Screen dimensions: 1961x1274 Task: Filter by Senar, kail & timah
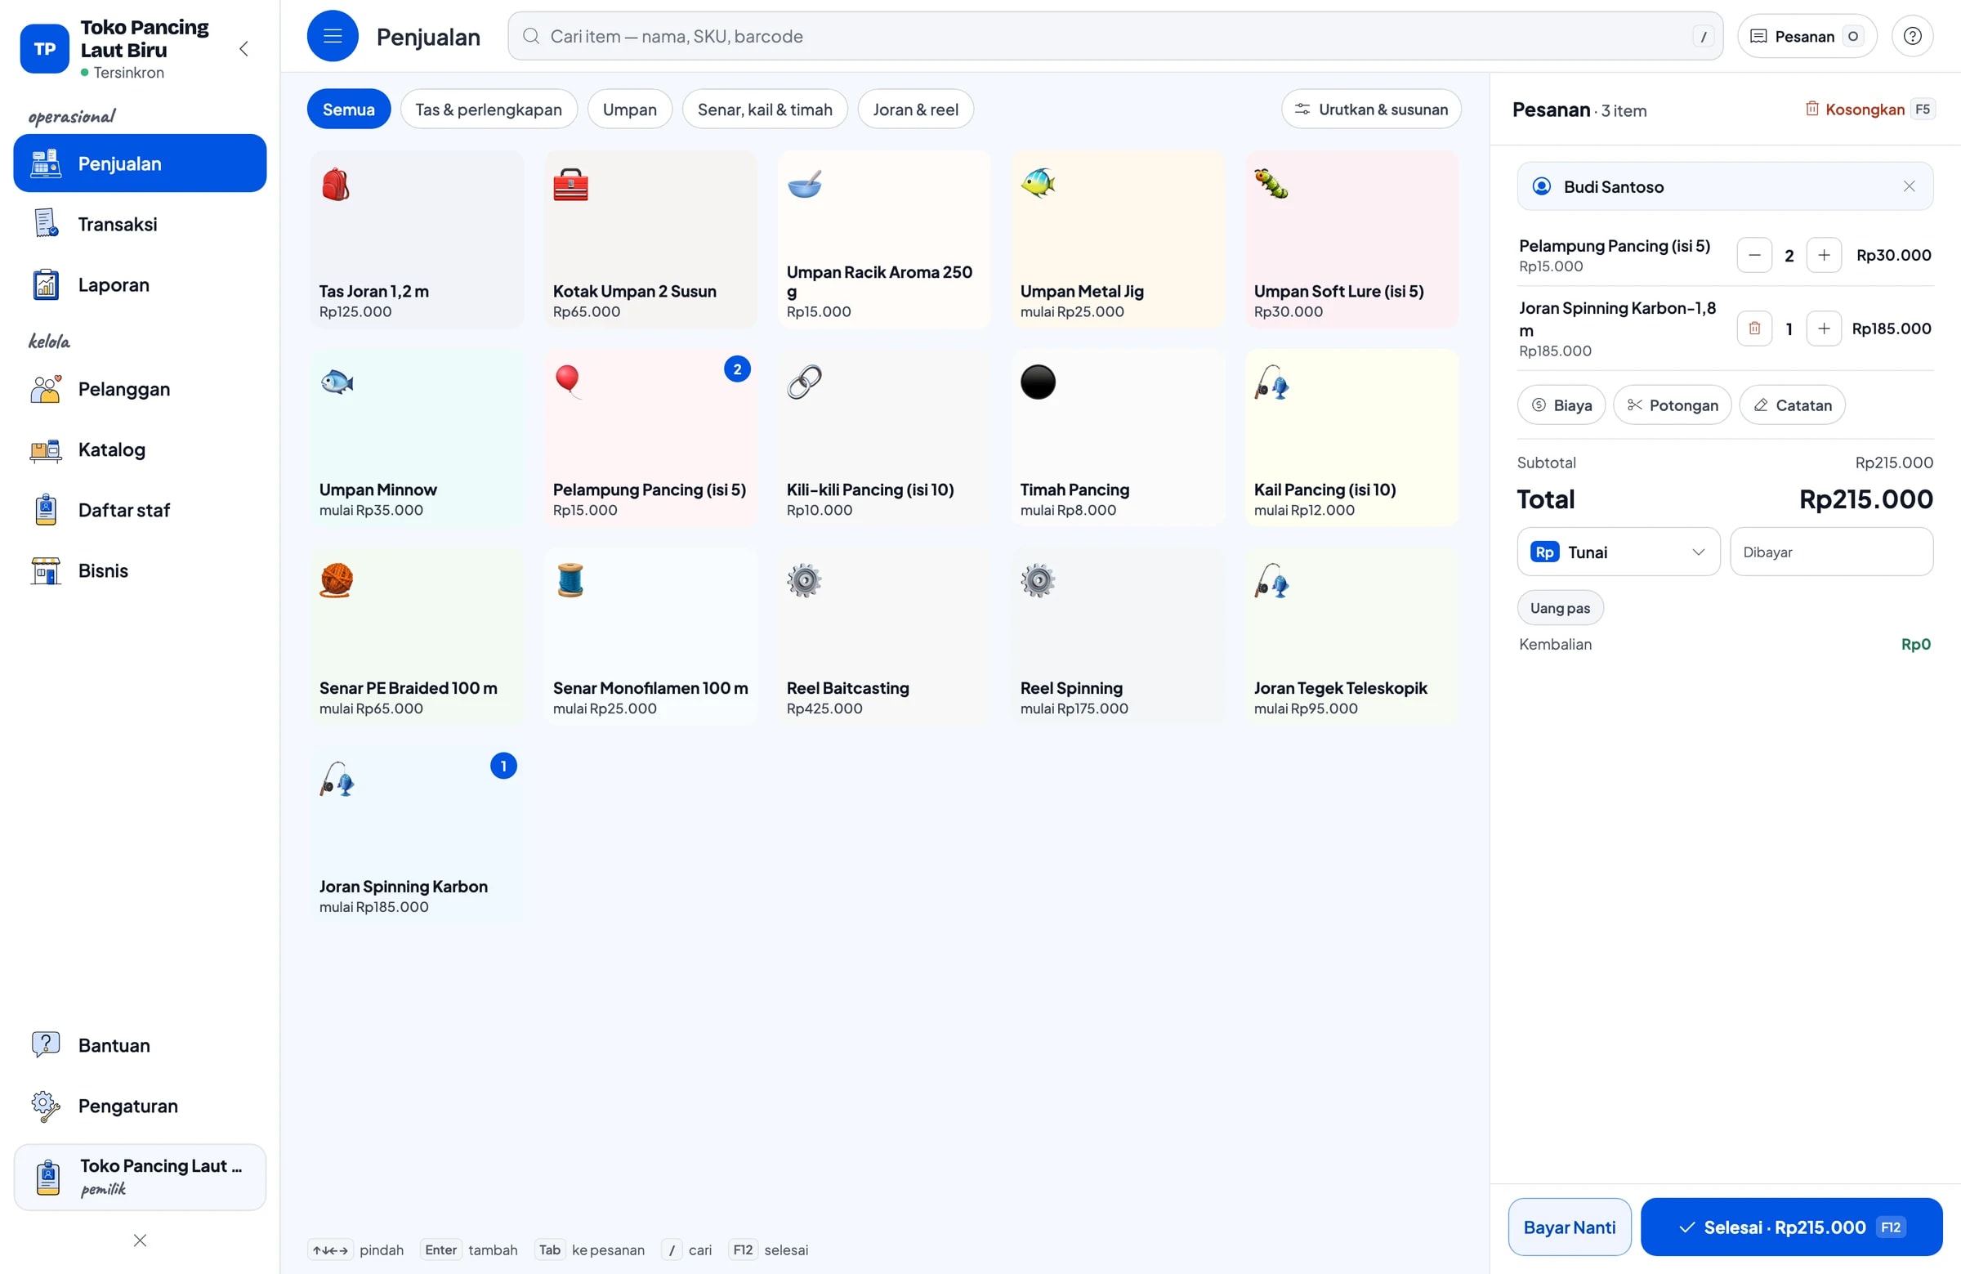[765, 110]
